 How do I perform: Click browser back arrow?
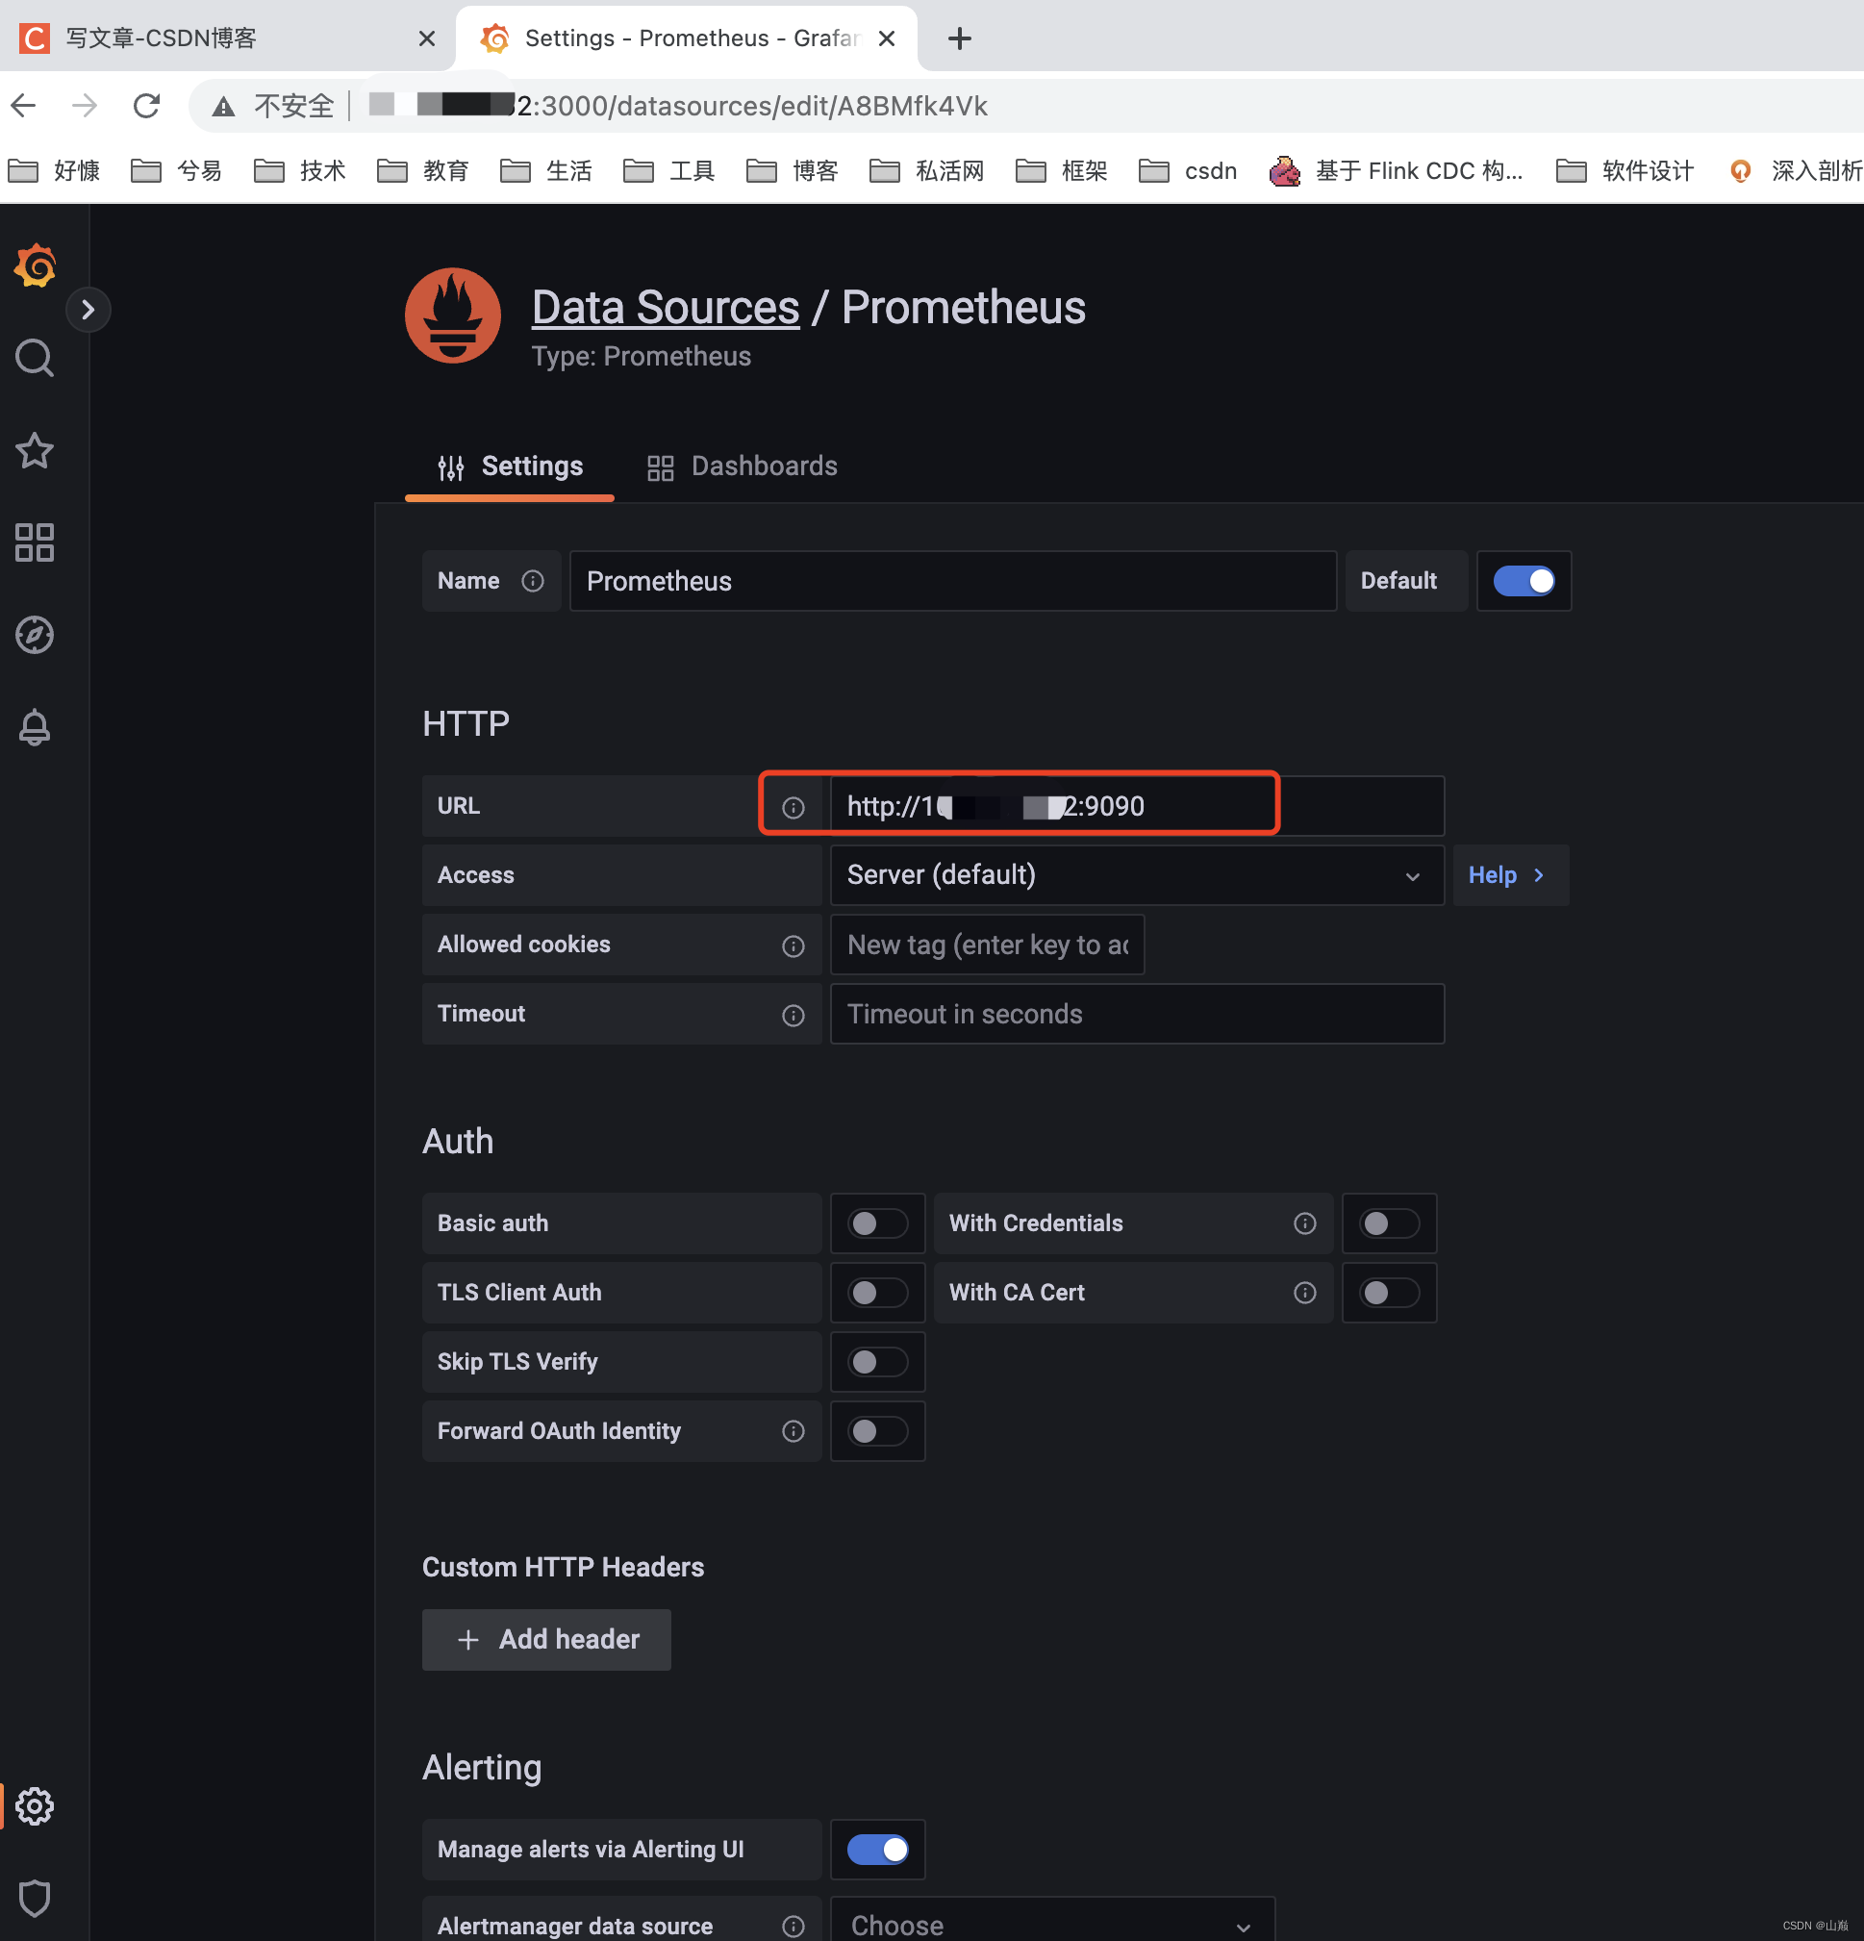(x=24, y=105)
